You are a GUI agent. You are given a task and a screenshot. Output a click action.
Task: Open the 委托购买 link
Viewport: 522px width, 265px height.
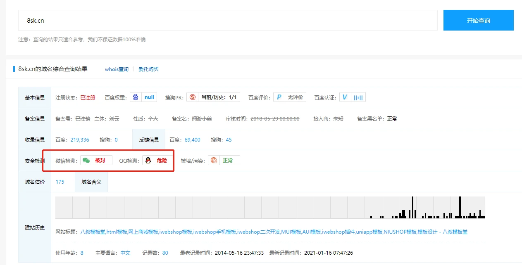click(x=148, y=69)
